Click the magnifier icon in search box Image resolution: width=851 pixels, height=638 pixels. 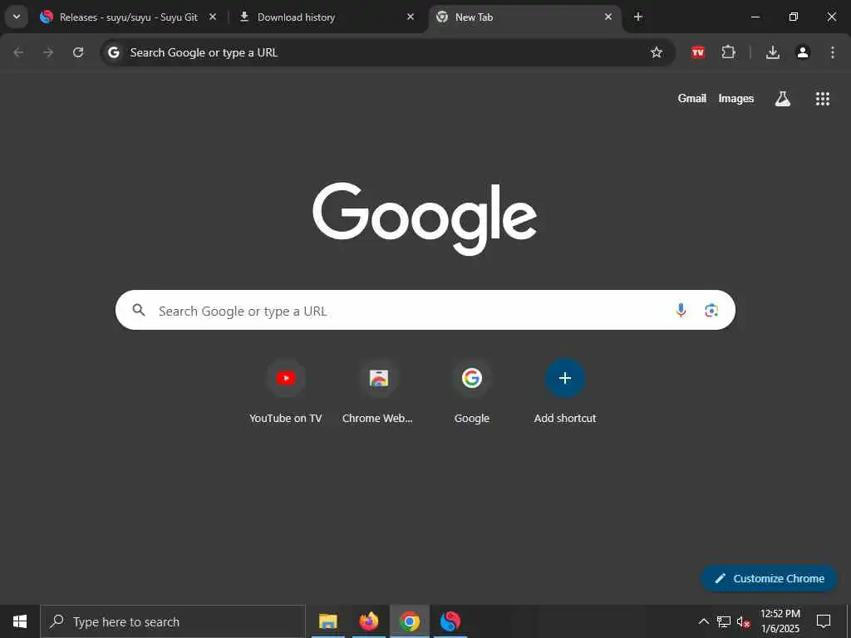[x=139, y=310]
